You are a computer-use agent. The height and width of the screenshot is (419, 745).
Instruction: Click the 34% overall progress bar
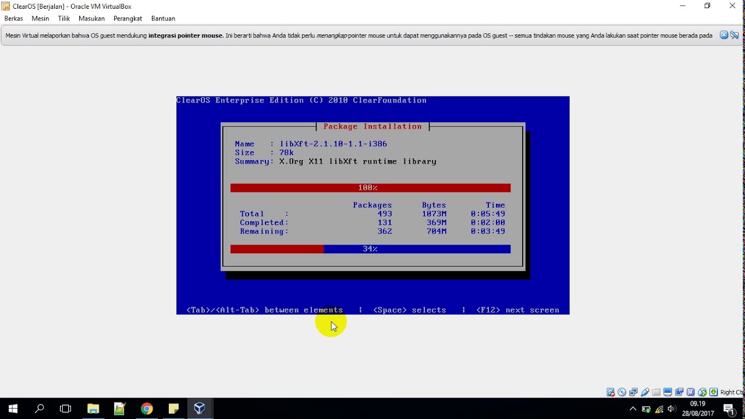click(x=370, y=249)
